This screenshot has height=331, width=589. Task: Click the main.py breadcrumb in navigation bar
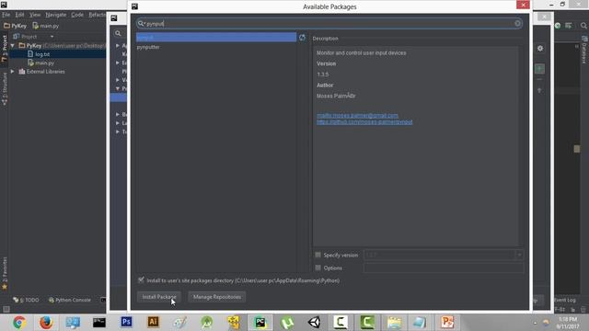pyautogui.click(x=46, y=26)
